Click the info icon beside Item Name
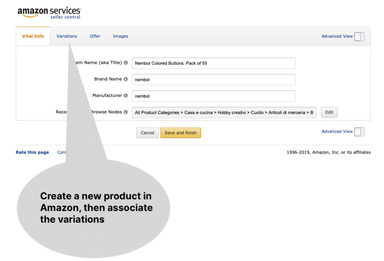Image resolution: width=384 pixels, height=261 pixels. click(126, 63)
